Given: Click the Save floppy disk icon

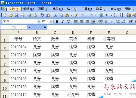Looking at the screenshot, I should click(x=17, y=15).
